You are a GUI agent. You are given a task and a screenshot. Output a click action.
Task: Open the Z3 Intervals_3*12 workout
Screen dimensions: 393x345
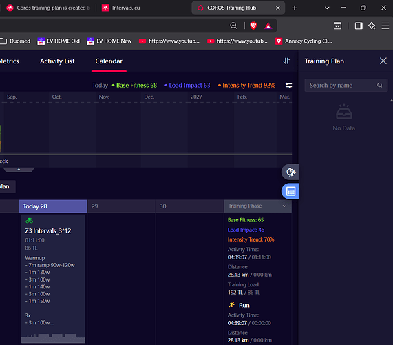pos(48,231)
